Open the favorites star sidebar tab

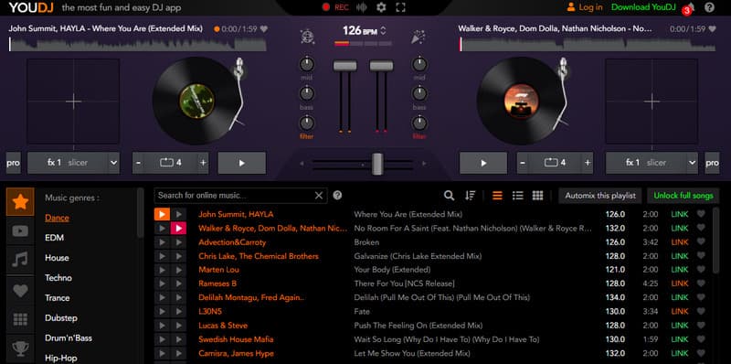click(x=20, y=202)
